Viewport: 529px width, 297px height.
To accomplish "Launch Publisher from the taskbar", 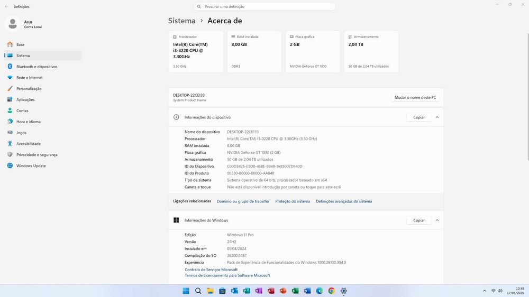I will point(247,291).
